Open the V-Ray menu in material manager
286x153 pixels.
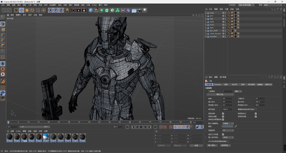click(x=18, y=131)
